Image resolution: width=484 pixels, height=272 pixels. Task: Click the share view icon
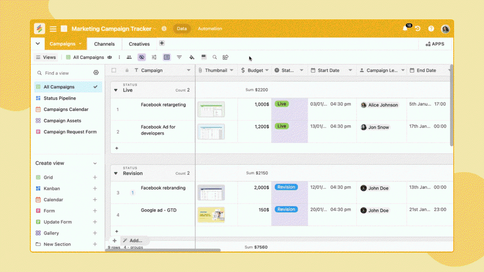225,57
